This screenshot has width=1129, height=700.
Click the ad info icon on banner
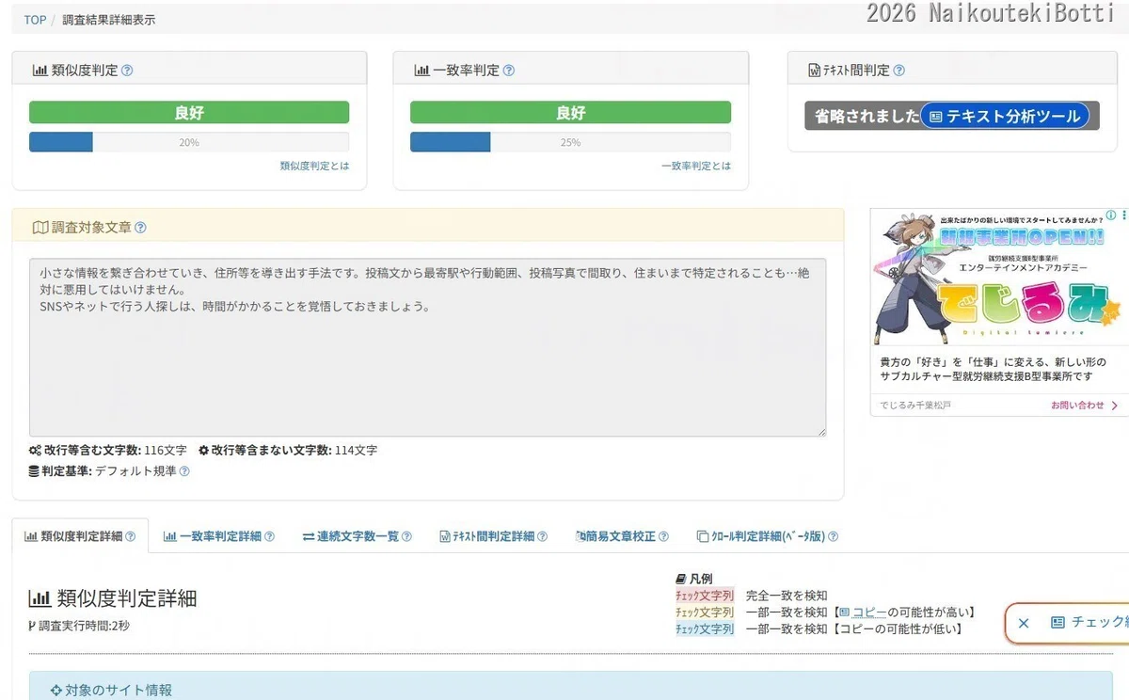[1110, 215]
